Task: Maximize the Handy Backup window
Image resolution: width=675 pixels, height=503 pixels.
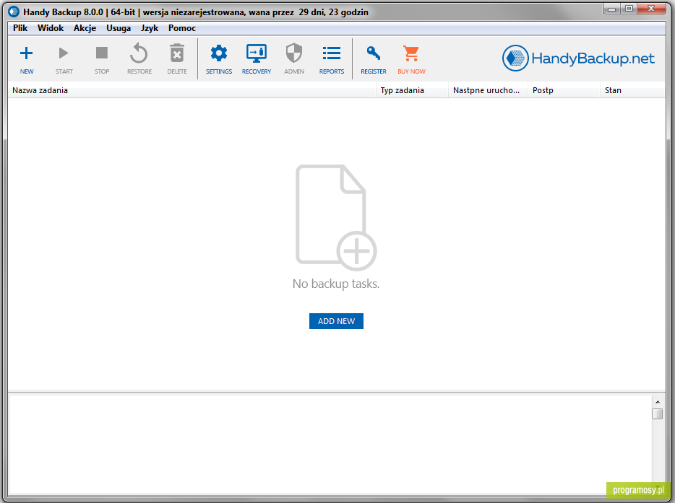Action: point(629,8)
